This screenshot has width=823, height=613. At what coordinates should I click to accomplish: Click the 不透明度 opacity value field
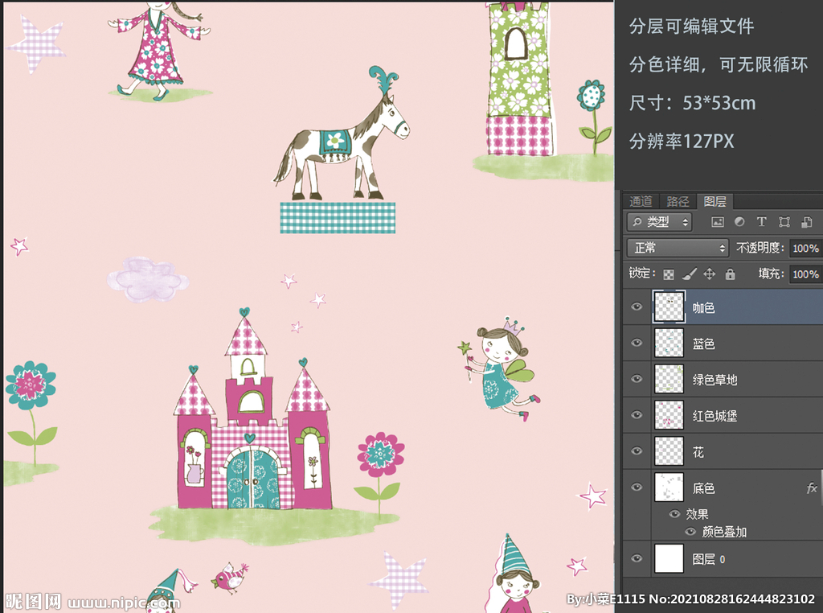click(x=805, y=248)
